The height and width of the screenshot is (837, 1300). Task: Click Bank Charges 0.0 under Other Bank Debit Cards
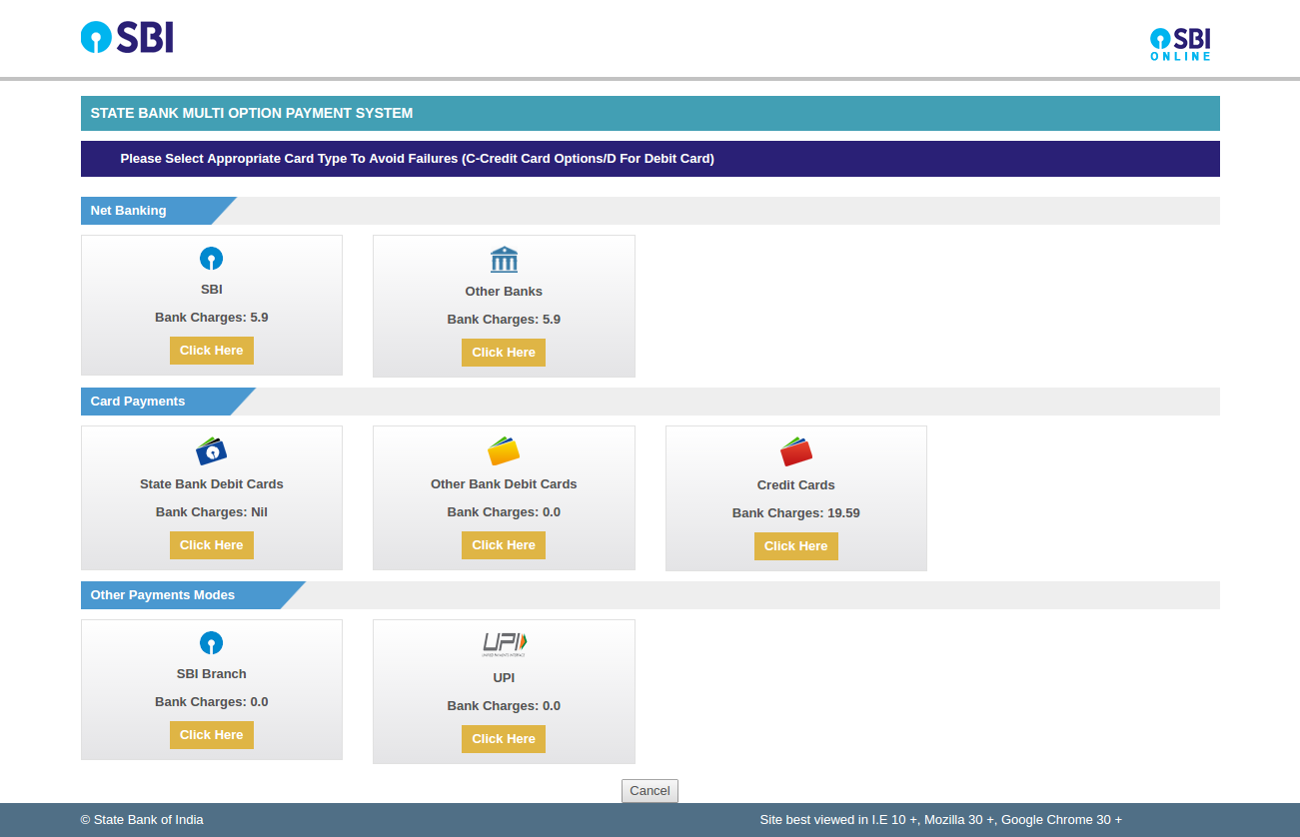click(x=504, y=512)
